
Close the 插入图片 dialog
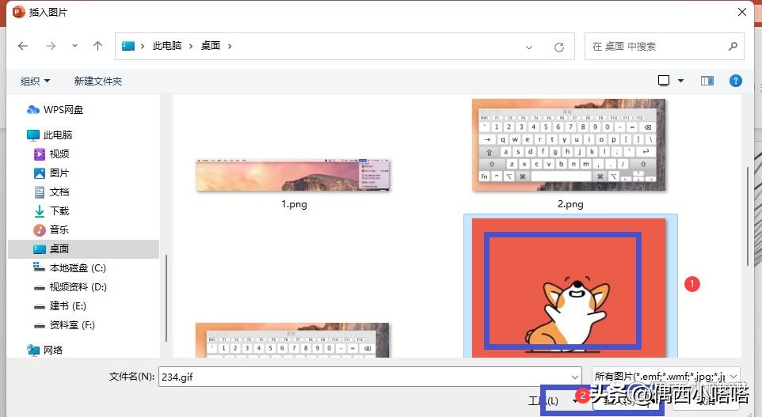click(742, 12)
